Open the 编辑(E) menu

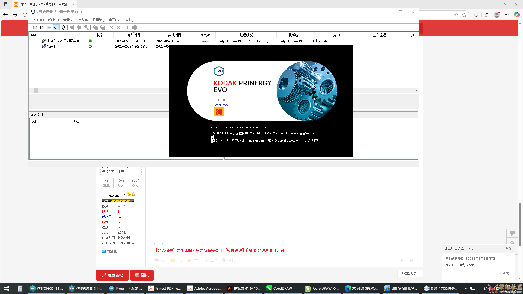click(x=53, y=20)
